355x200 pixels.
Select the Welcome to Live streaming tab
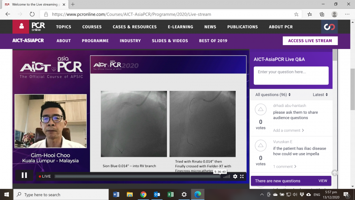pyautogui.click(x=35, y=5)
